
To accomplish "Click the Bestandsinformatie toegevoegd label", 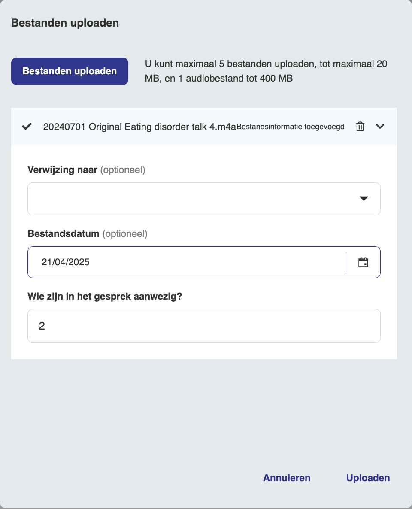I will click(x=291, y=127).
